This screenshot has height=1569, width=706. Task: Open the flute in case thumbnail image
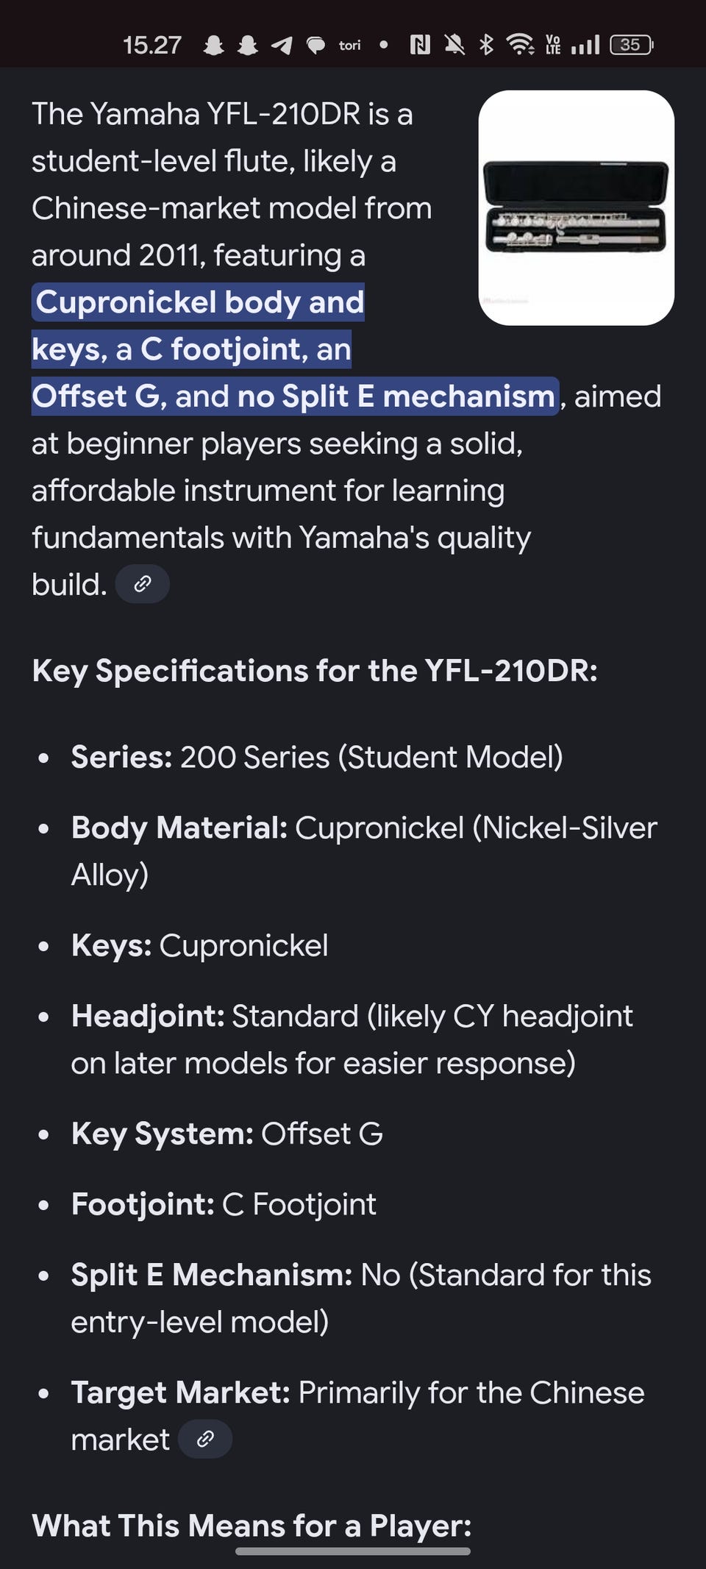(x=576, y=207)
